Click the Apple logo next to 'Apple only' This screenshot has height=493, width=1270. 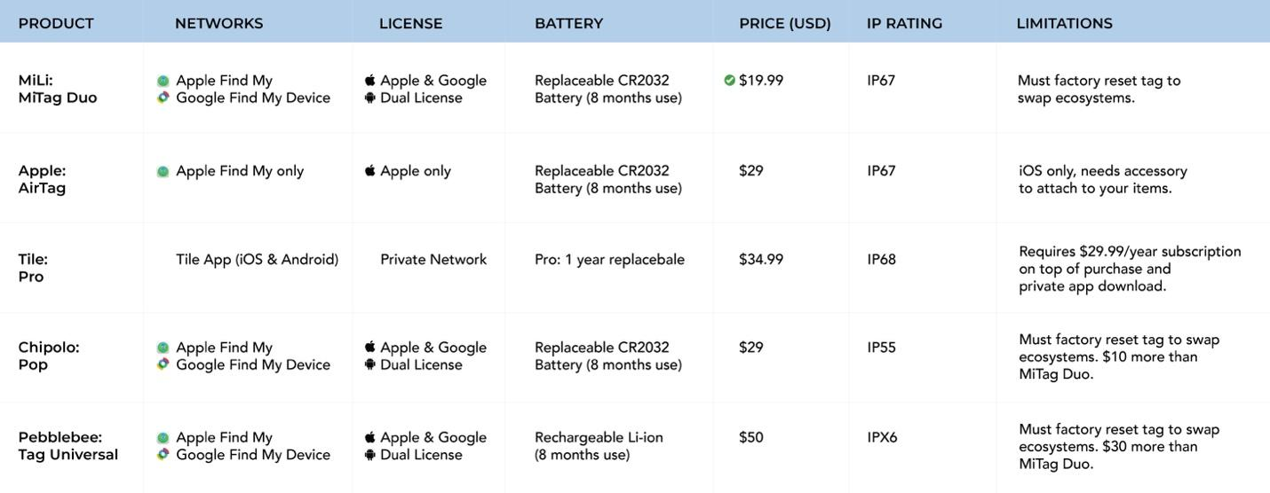pyautogui.click(x=370, y=170)
